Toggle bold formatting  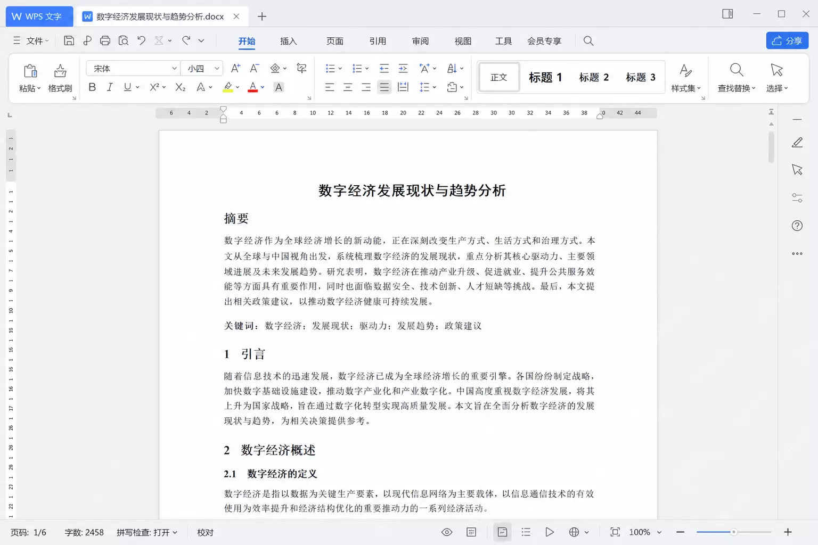(92, 87)
